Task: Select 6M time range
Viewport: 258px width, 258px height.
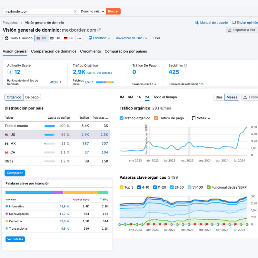Action: pyautogui.click(x=130, y=97)
